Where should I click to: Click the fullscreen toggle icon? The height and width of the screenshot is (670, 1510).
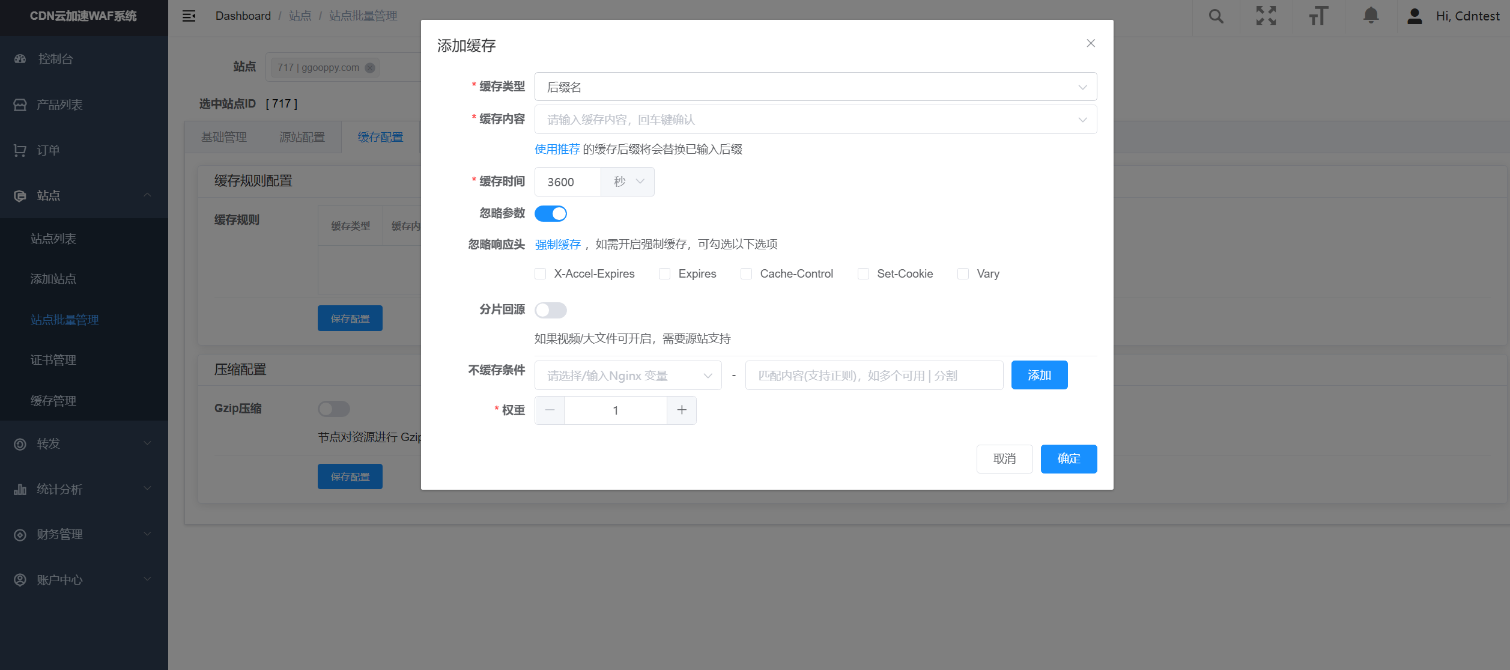pyautogui.click(x=1266, y=16)
